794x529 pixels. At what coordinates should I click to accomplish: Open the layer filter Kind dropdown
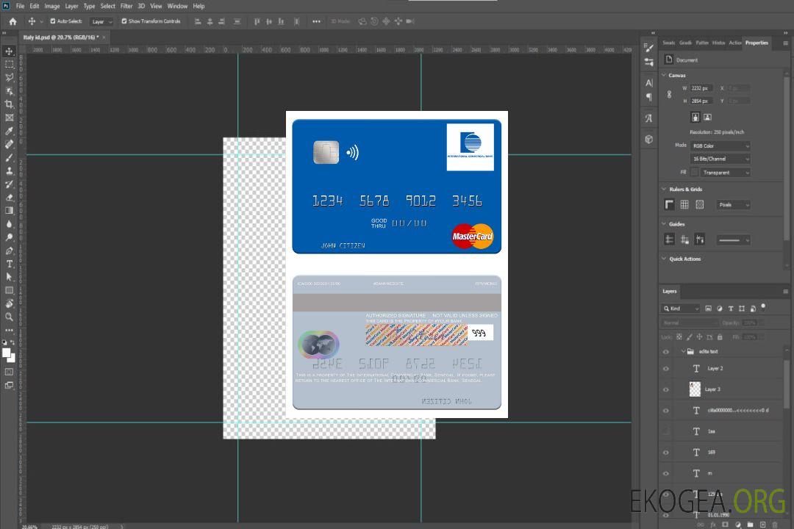click(x=681, y=309)
